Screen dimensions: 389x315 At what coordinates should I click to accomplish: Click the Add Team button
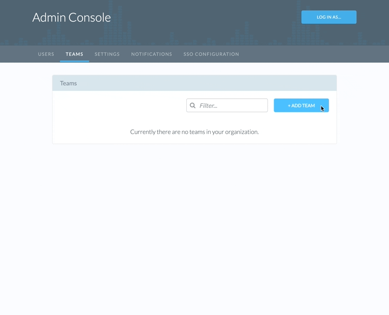[x=301, y=105]
